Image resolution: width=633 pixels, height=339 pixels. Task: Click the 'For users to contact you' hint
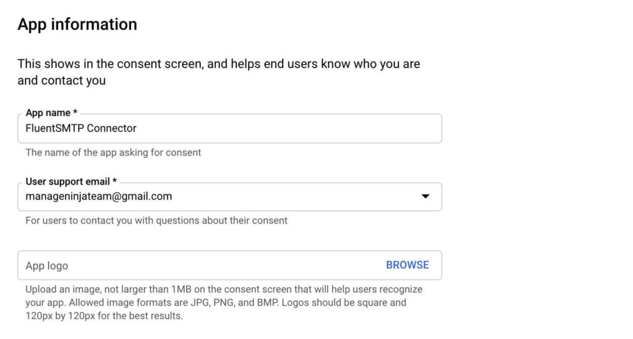tap(156, 220)
